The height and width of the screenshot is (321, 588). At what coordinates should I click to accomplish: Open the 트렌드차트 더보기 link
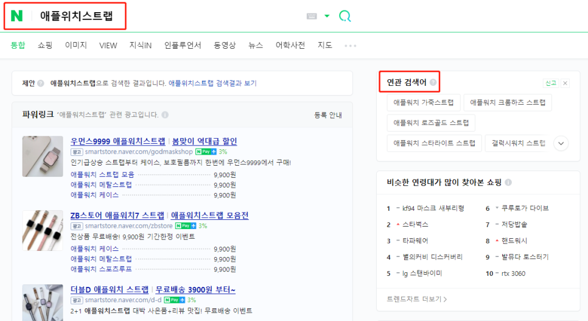[416, 299]
